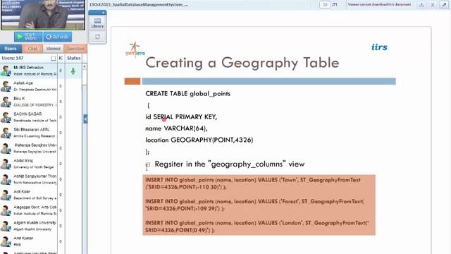Screen dimensions: 451x254
Task: Click the avatar icon of Ashok Age
Action: coord(6,86)
